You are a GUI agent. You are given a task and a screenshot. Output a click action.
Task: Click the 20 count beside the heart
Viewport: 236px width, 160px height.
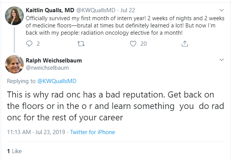point(144,44)
